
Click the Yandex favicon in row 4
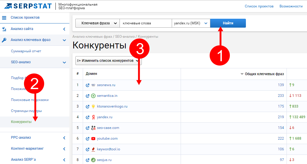[x=93, y=117]
